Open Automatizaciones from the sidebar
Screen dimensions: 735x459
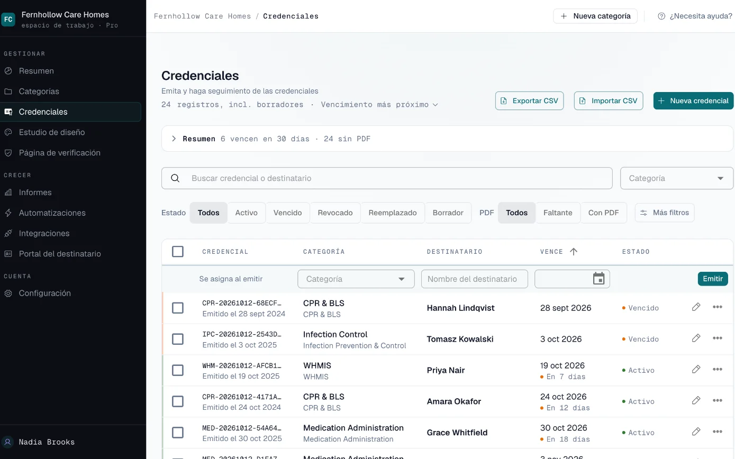point(70,213)
